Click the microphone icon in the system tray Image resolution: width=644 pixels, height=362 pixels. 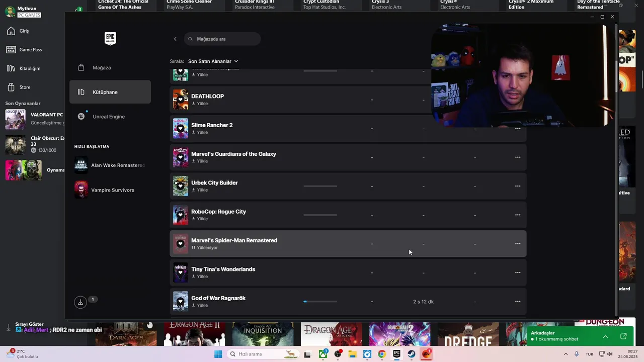pyautogui.click(x=577, y=354)
